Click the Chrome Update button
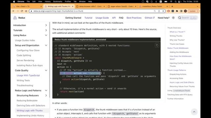The width and height of the screenshot is (211, 118). tap(194, 11)
